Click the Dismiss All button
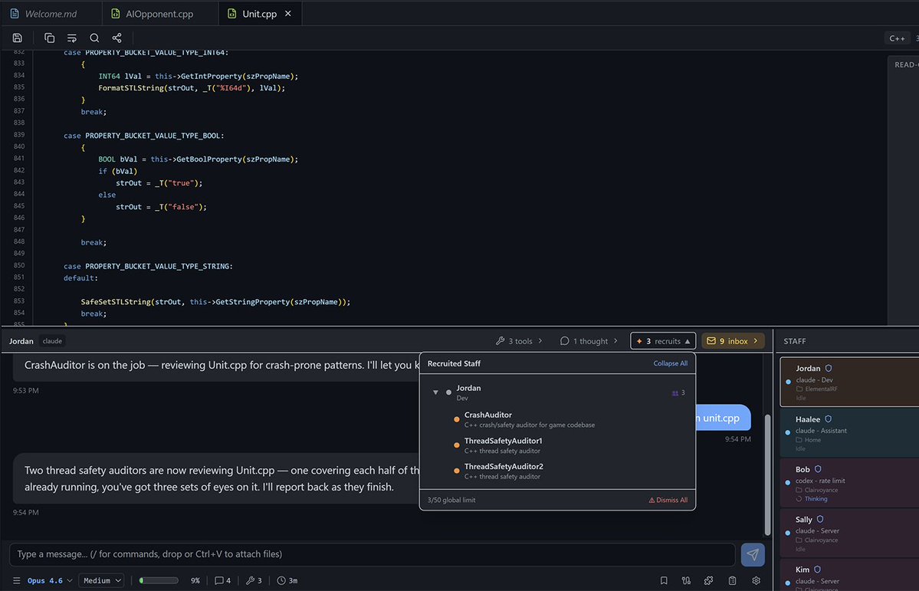Viewport: 919px width, 591px height. pyautogui.click(x=668, y=500)
